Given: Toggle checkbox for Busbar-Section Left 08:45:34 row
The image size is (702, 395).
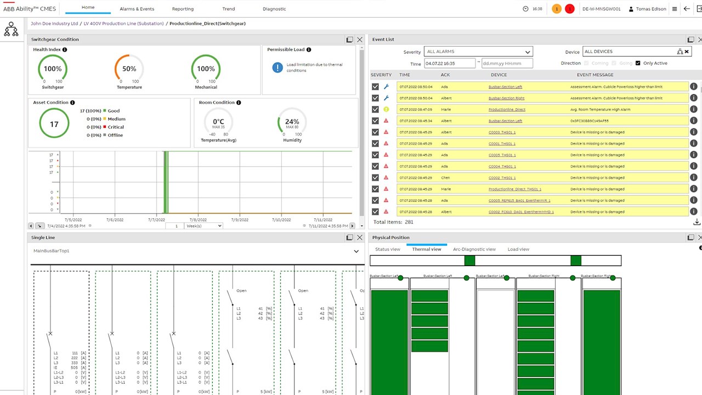Looking at the screenshot, I should (375, 121).
